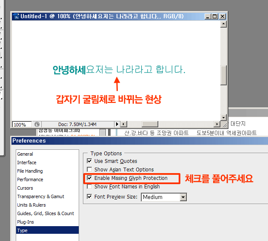
Task: Click the status bar icon beside zoom field
Action: click(37, 124)
